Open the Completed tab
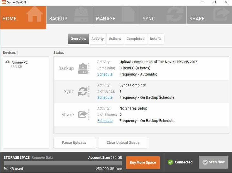232x173 pixels. point(135,39)
